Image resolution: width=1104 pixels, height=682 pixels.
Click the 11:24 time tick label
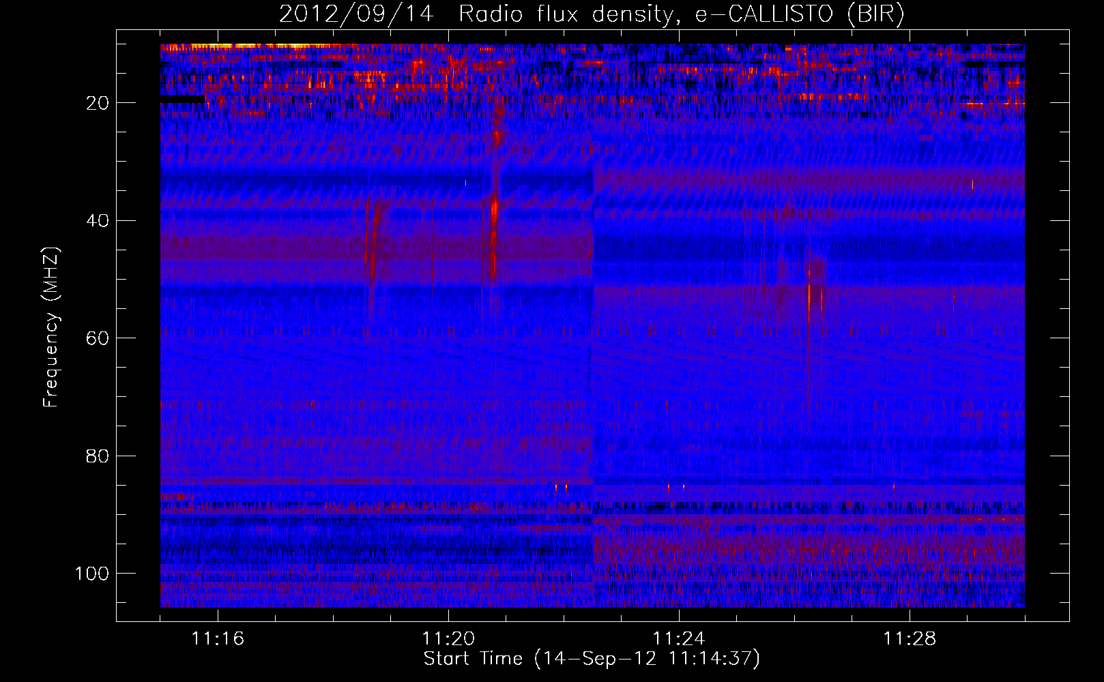pos(679,639)
